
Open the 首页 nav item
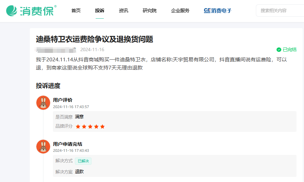(76, 11)
